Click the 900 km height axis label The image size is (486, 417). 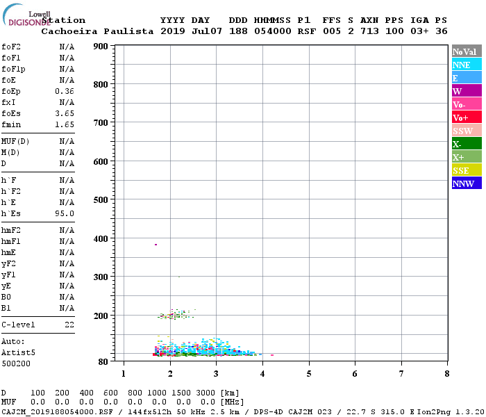pyautogui.click(x=101, y=47)
